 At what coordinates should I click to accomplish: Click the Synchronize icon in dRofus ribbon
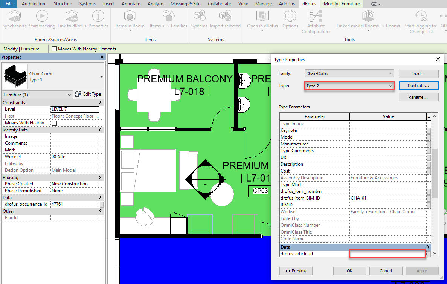[x=15, y=17]
